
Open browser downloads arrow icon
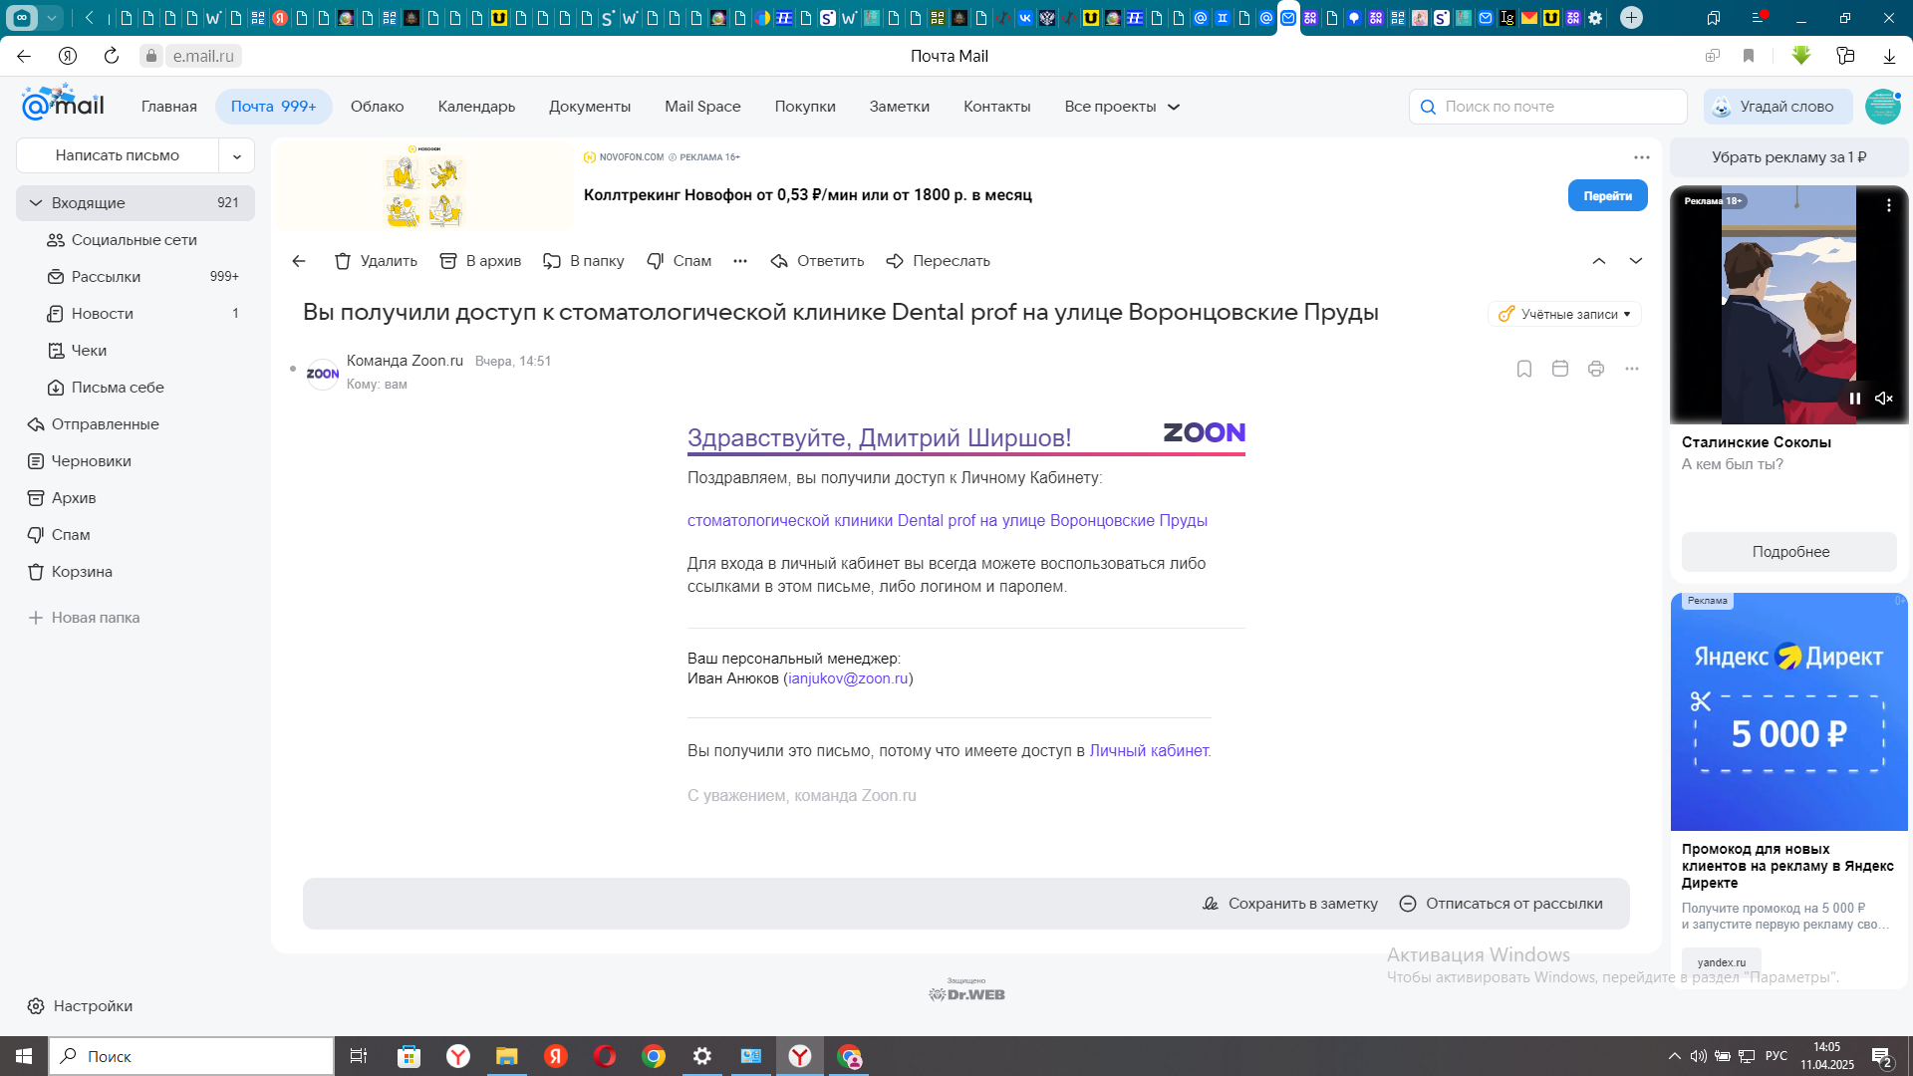pyautogui.click(x=1889, y=56)
